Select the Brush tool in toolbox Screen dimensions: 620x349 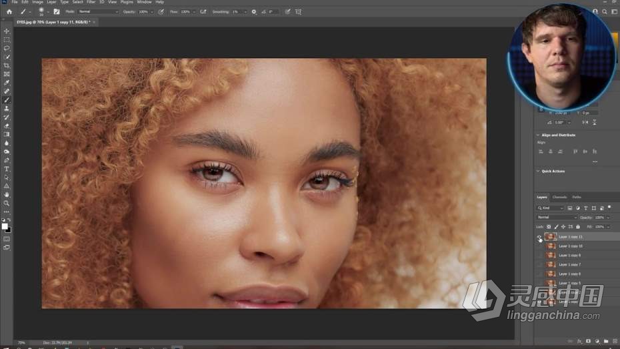7,100
